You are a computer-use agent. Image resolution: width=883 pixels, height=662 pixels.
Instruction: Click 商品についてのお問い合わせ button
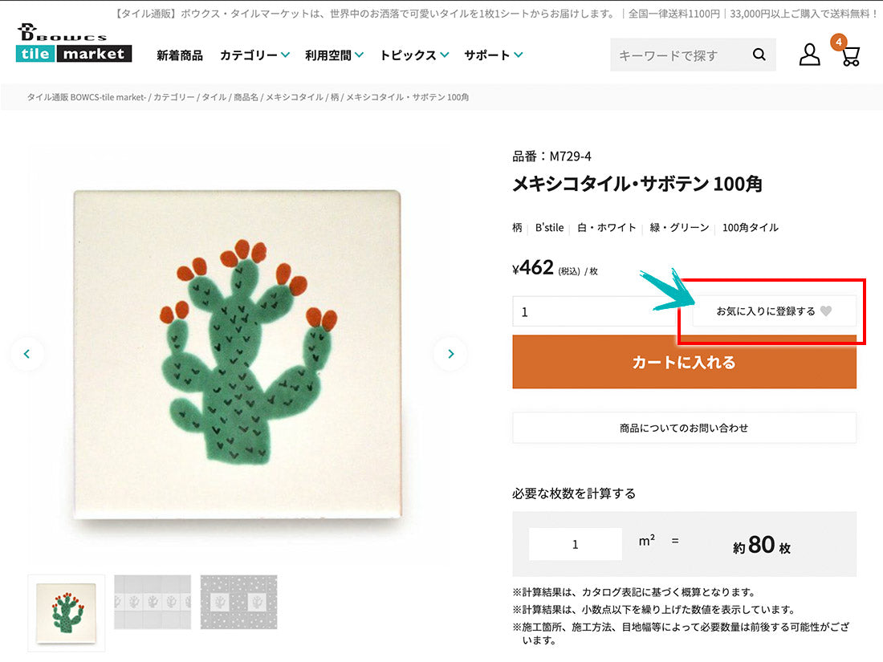point(684,428)
